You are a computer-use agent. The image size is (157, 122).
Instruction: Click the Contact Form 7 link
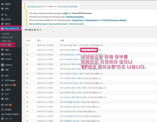coord(78,20)
